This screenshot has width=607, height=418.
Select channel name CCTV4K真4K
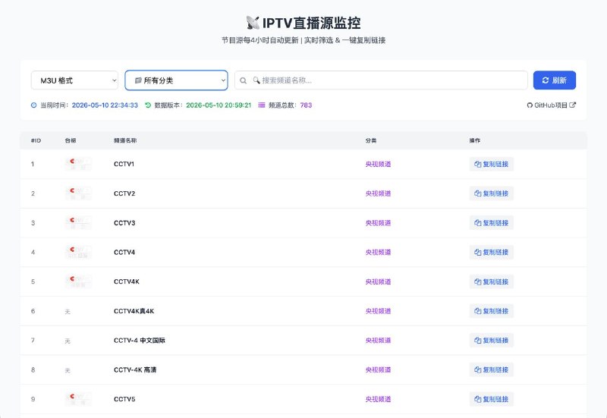click(x=134, y=311)
